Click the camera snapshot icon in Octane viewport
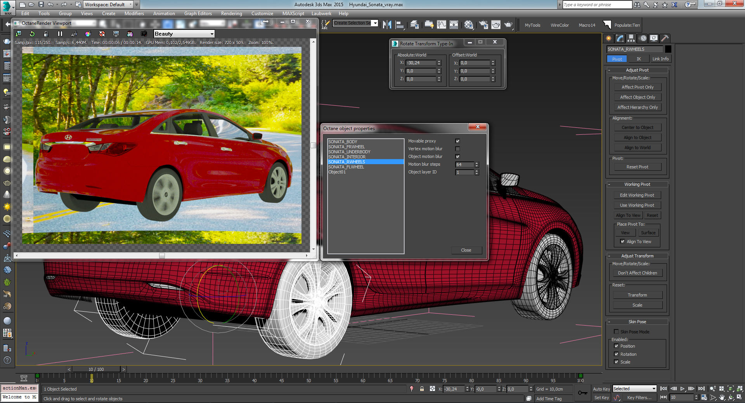The image size is (745, 403). pos(144,34)
